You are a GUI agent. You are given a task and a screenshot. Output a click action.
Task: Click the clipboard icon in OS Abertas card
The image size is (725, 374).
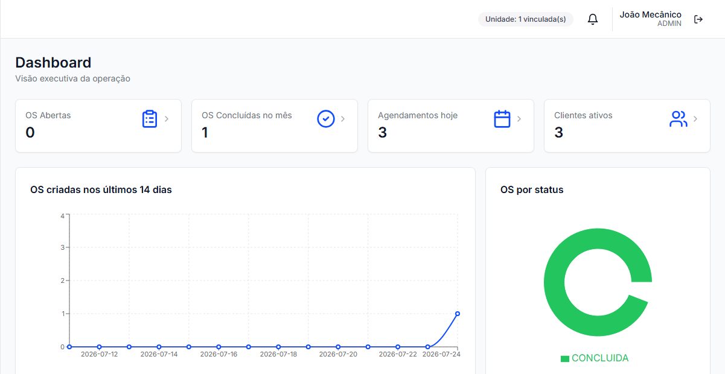tap(150, 119)
